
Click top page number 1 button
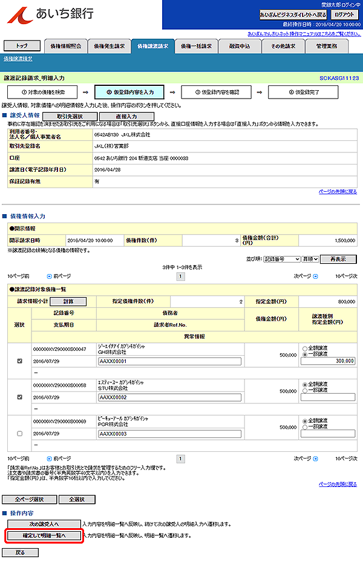(181, 276)
